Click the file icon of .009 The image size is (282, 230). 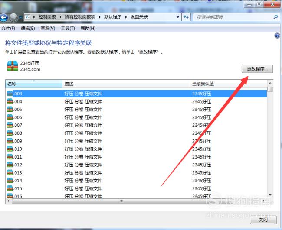[x=10, y=141]
